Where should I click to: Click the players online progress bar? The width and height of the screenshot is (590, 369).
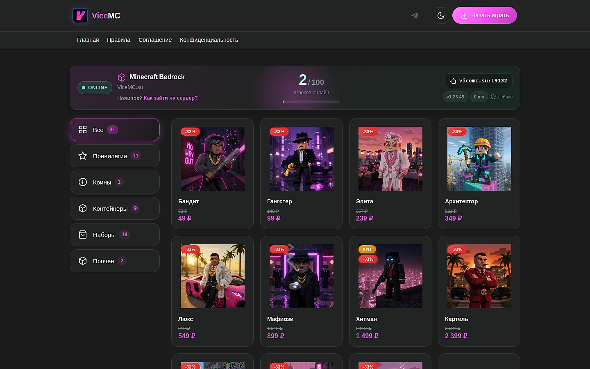[311, 102]
